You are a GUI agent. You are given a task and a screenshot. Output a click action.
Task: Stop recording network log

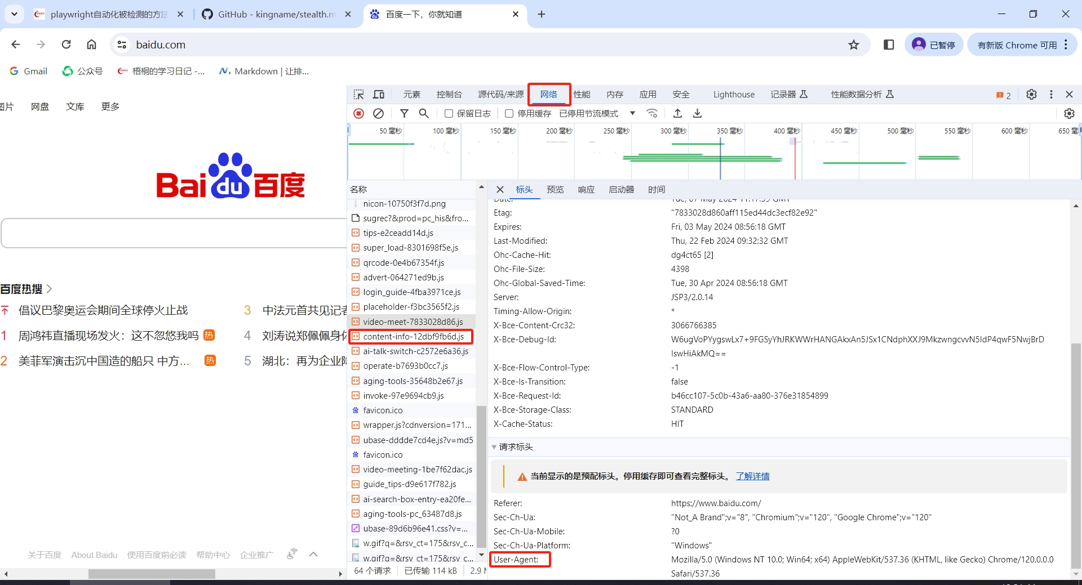click(358, 113)
